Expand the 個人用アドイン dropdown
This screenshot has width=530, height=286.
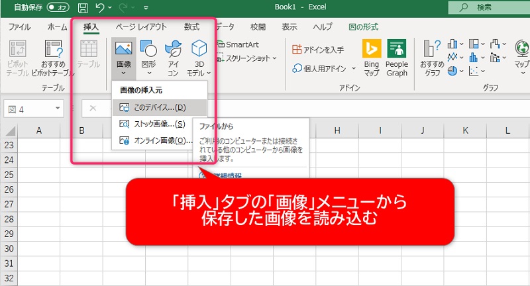point(324,68)
